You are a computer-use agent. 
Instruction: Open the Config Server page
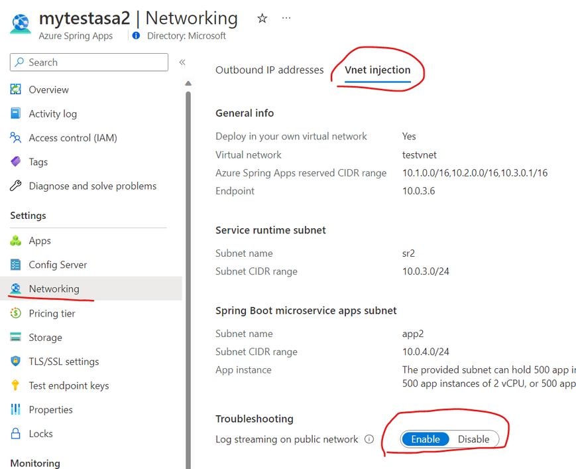[58, 265]
